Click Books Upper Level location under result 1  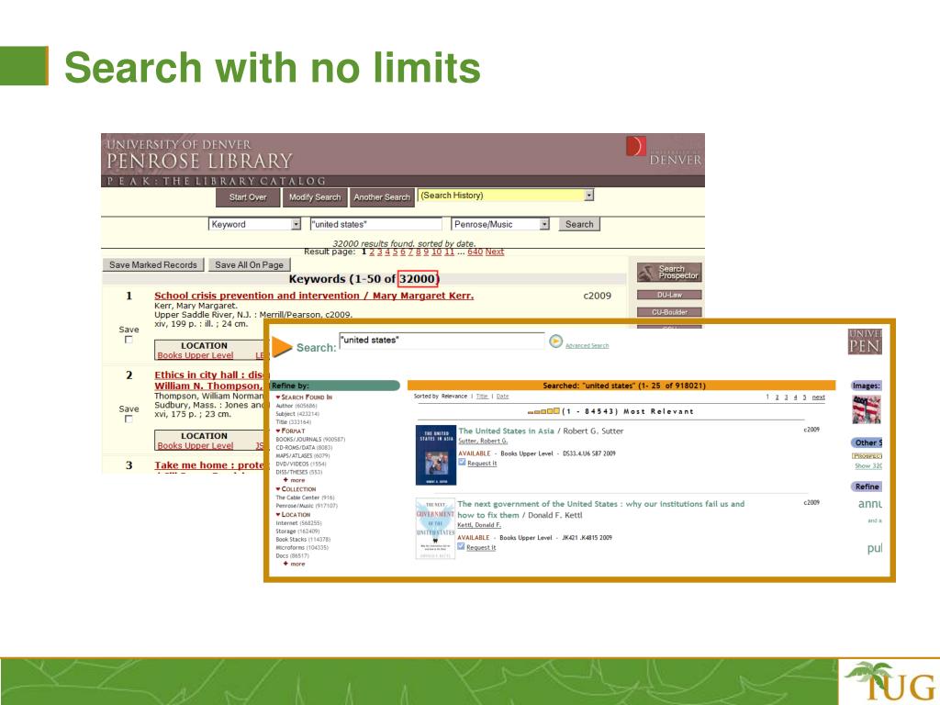pos(196,355)
